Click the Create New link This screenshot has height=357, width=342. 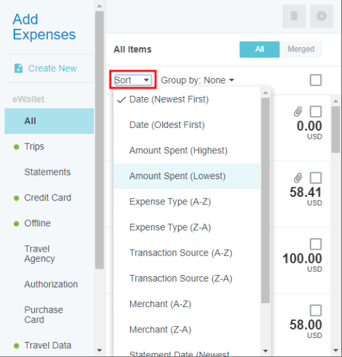(53, 68)
